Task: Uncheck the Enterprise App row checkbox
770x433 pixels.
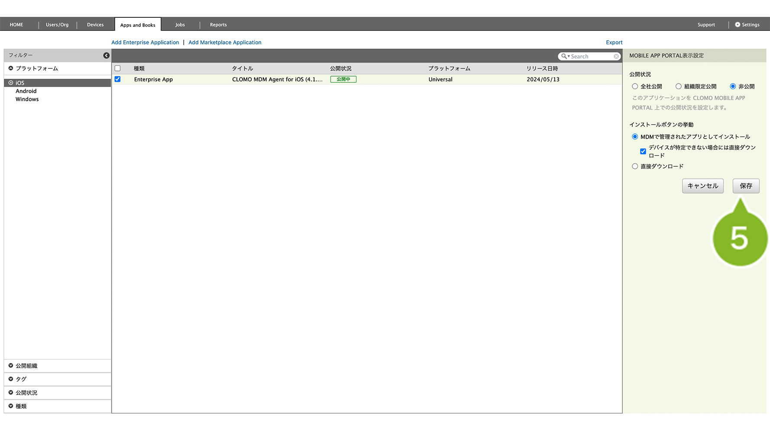Action: click(117, 79)
